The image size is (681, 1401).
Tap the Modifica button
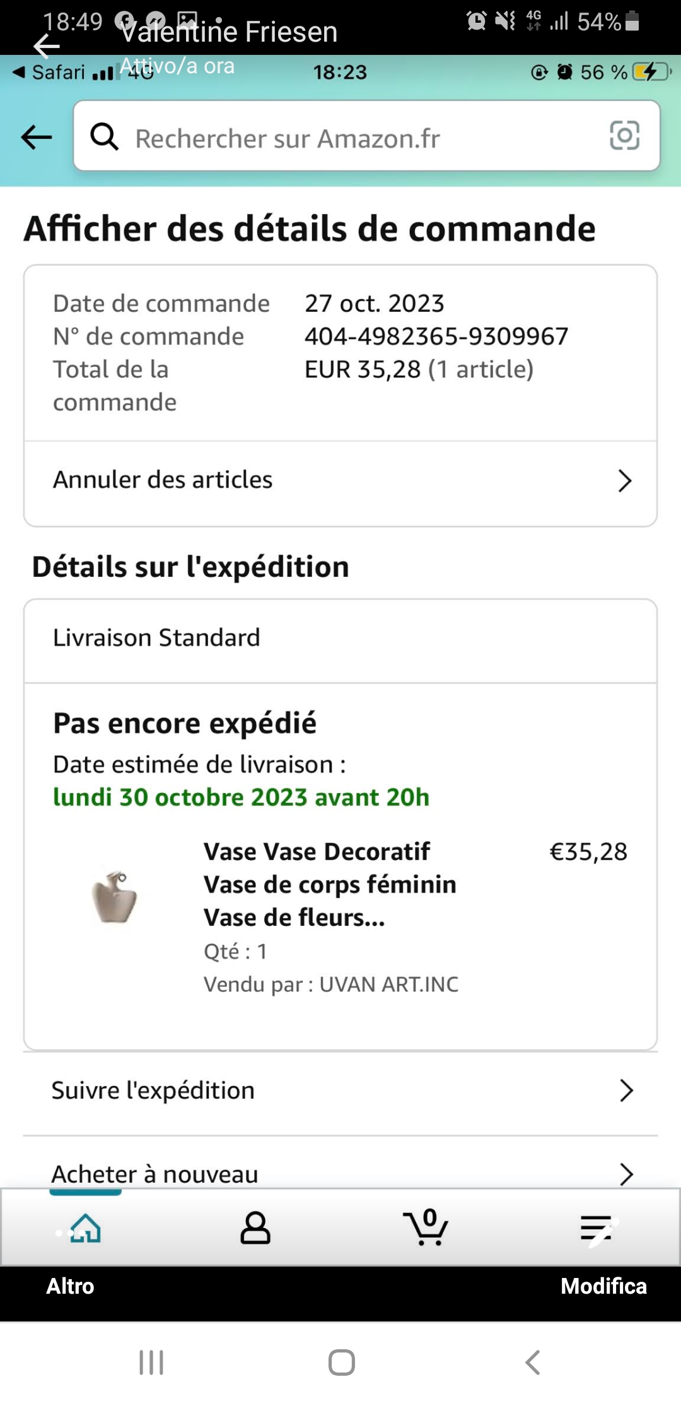[603, 1286]
